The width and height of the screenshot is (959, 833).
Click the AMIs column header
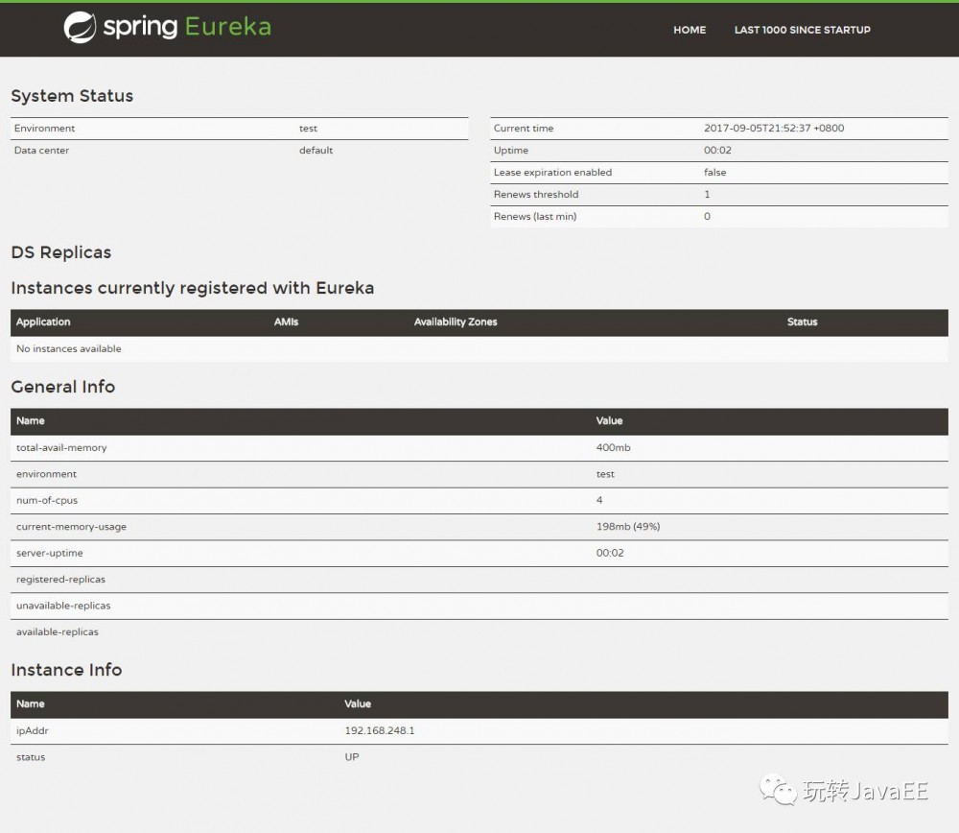coord(286,321)
